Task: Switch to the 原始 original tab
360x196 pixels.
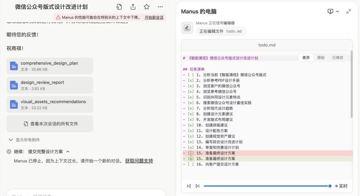Action: 321,58
